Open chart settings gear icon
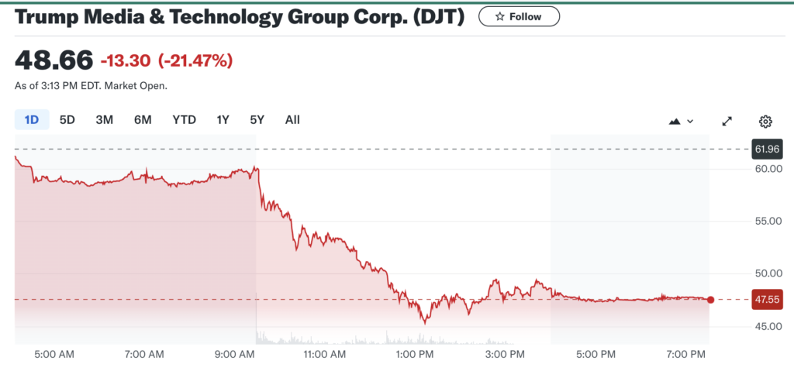 pos(765,121)
